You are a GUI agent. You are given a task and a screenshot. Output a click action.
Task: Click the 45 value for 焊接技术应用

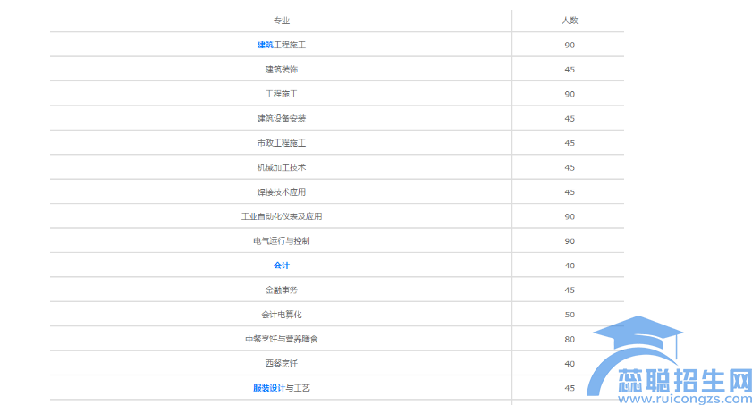pyautogui.click(x=570, y=192)
